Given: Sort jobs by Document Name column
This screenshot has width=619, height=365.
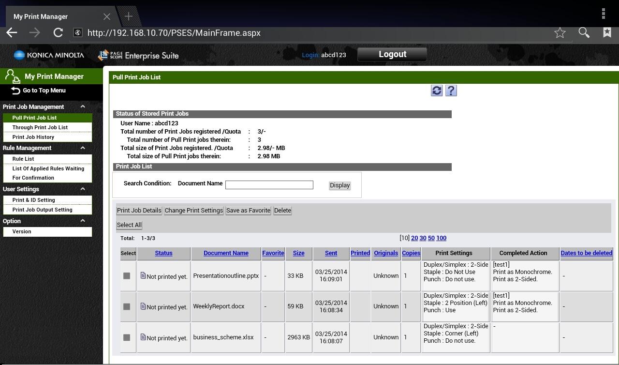Looking at the screenshot, I should [x=226, y=253].
